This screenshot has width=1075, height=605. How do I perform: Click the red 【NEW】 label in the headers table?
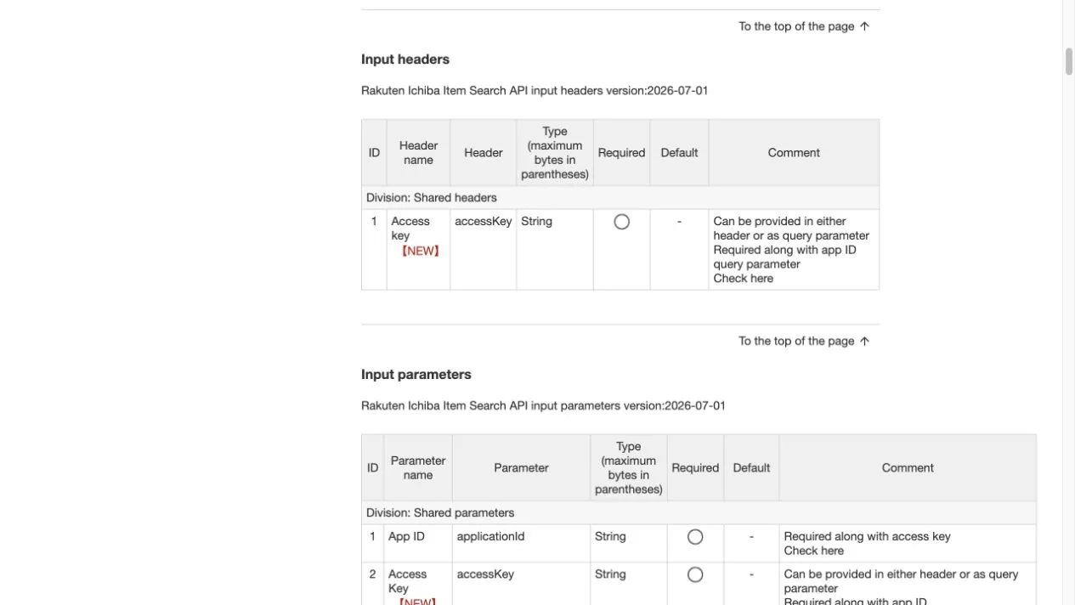[x=421, y=252]
